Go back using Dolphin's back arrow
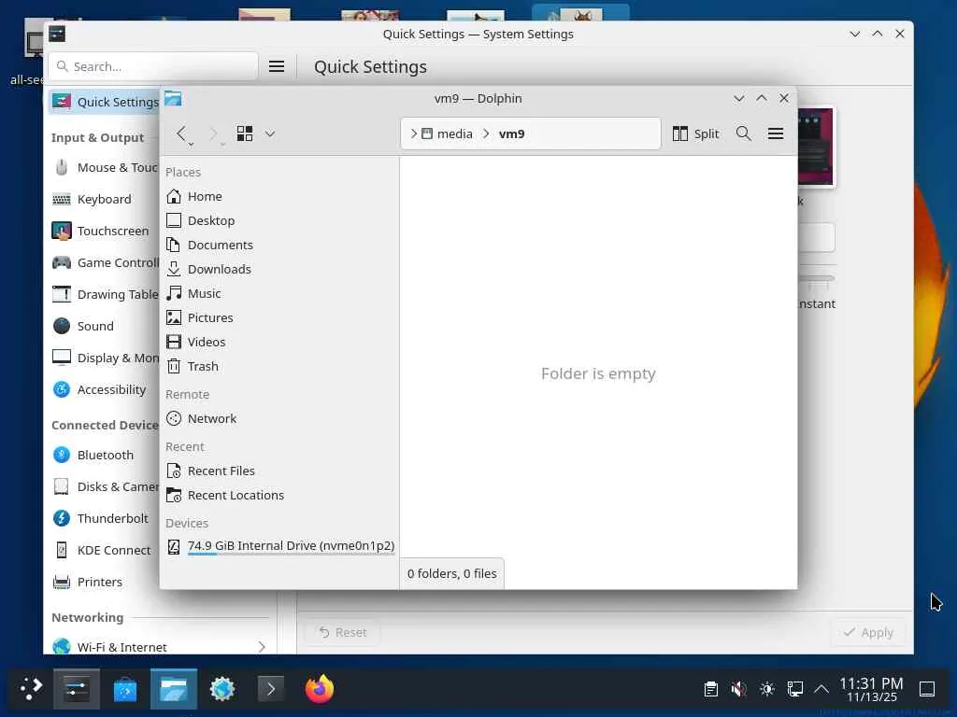This screenshot has width=957, height=717. pos(181,134)
